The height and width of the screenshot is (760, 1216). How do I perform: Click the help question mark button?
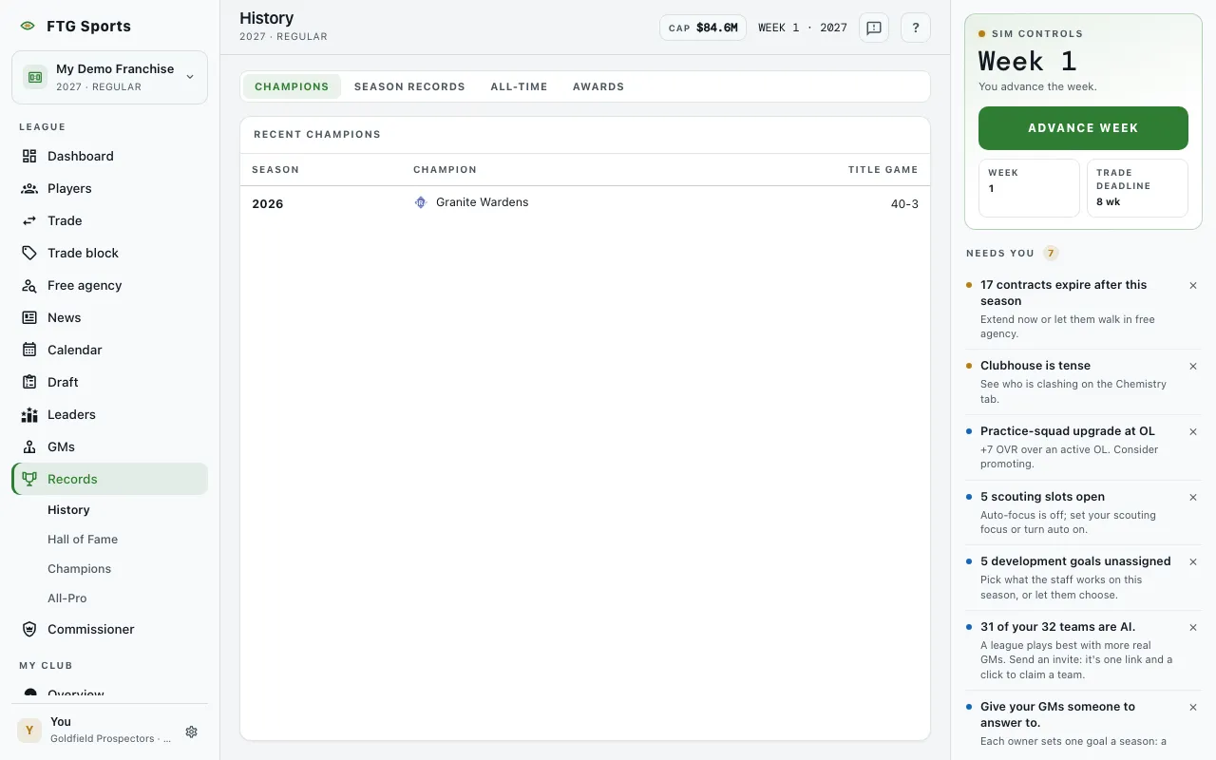pyautogui.click(x=916, y=28)
